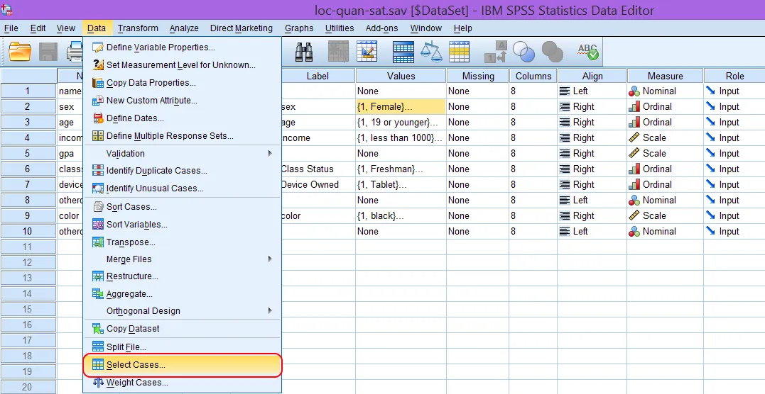Viewport: 765px width, 394px height.
Task: Open the Add-ons menu
Action: click(382, 28)
